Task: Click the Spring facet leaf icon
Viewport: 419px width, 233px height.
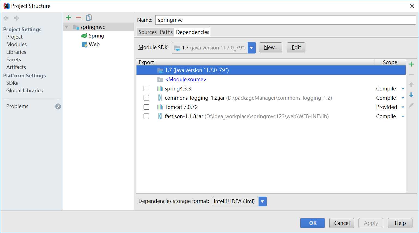Action: point(84,36)
